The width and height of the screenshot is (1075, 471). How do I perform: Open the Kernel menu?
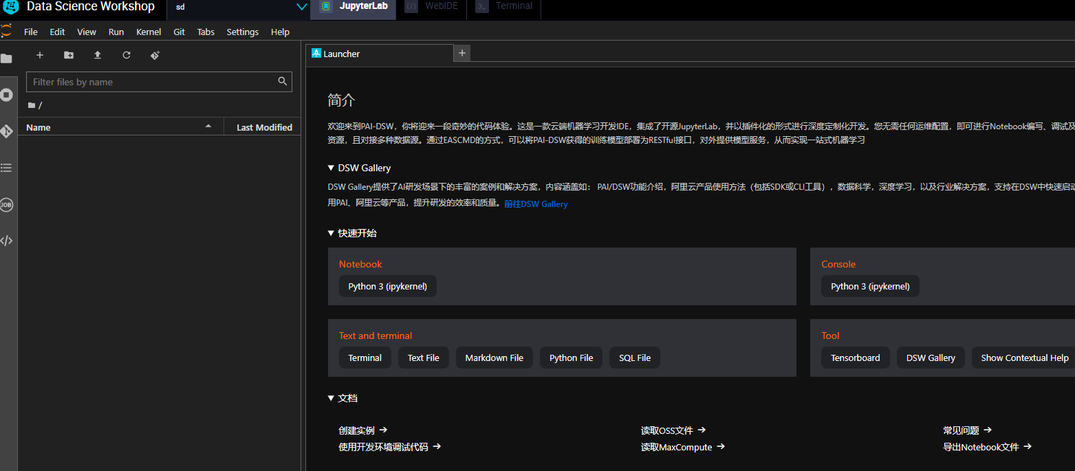tap(149, 32)
